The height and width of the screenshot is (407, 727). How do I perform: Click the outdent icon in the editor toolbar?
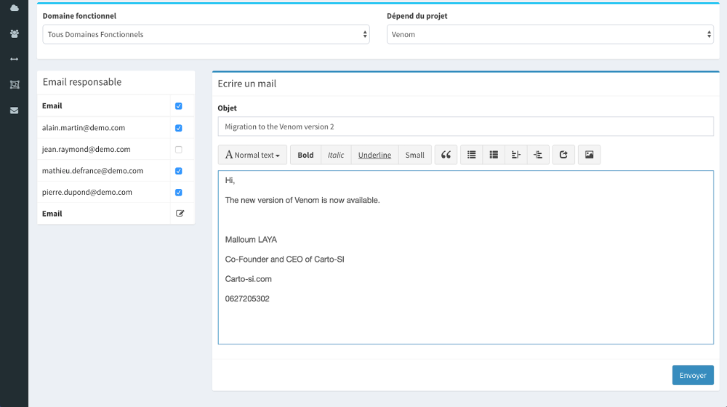(515, 155)
